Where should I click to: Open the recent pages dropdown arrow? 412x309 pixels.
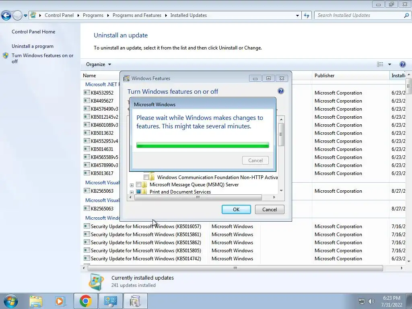click(x=25, y=16)
